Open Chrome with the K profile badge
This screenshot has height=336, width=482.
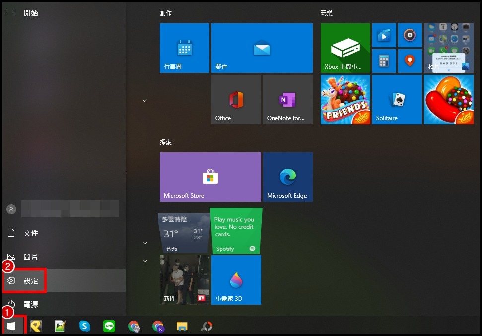click(x=158, y=326)
